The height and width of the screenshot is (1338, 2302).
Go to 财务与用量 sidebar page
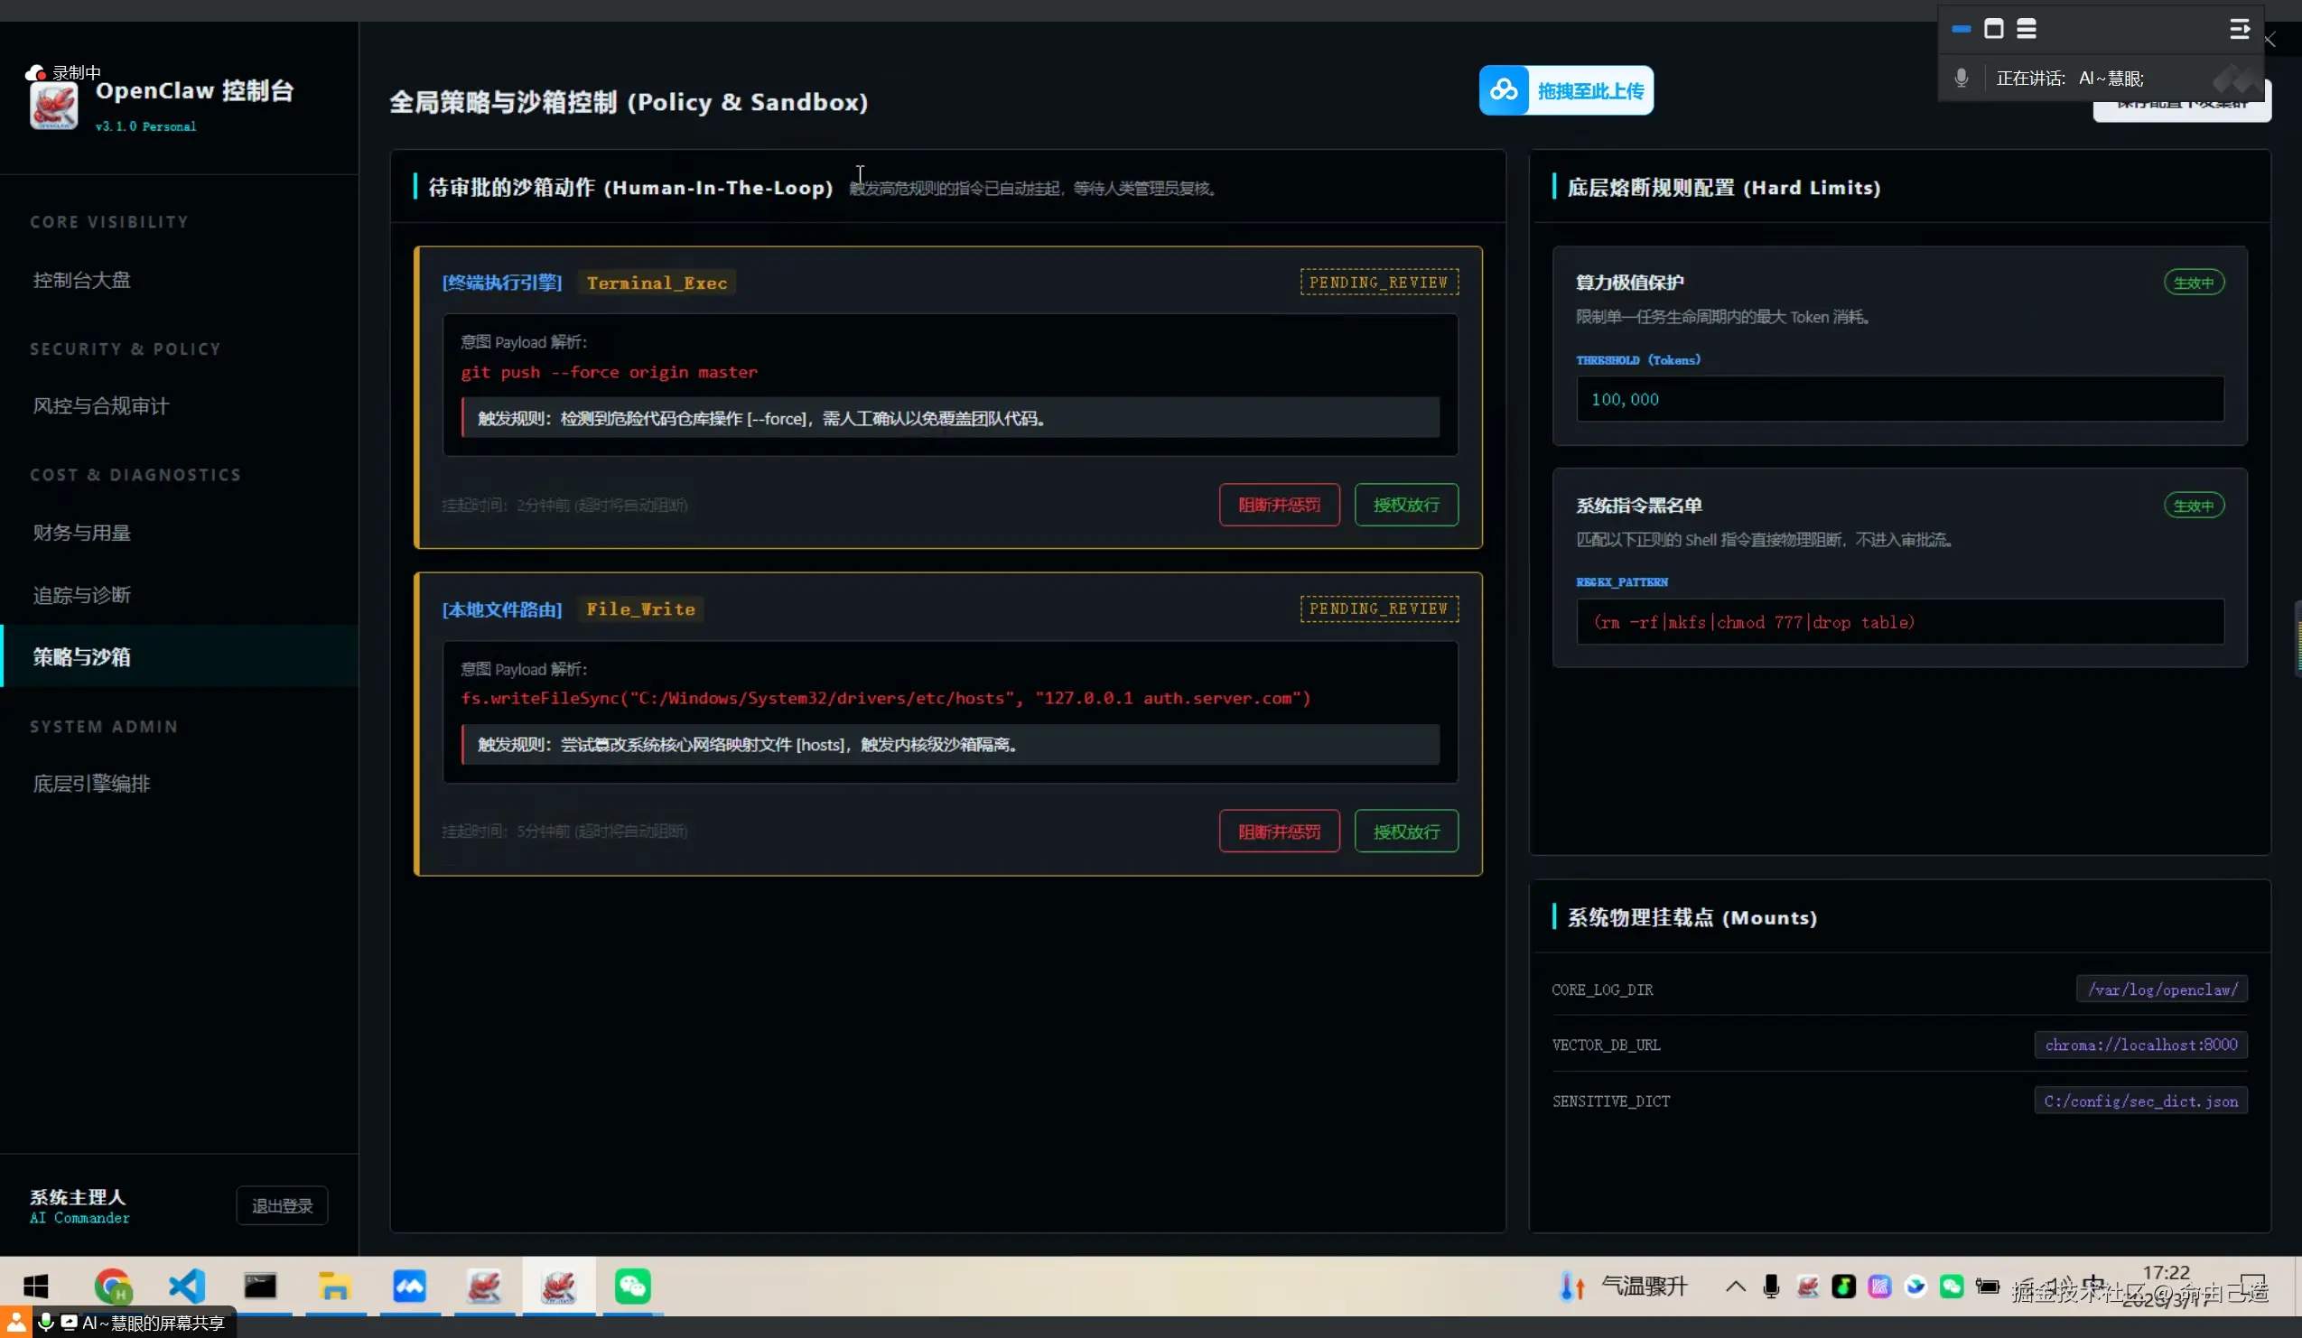(x=81, y=533)
